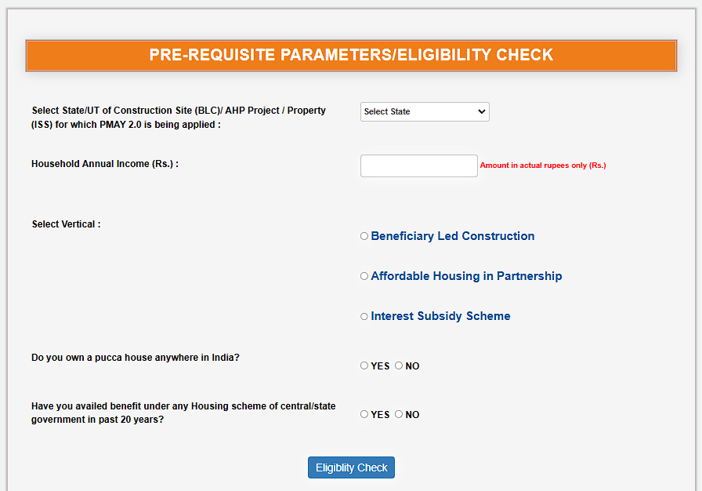Image resolution: width=702 pixels, height=491 pixels.
Task: Select Beneficiary Led Construction radio button
Action: pos(364,236)
